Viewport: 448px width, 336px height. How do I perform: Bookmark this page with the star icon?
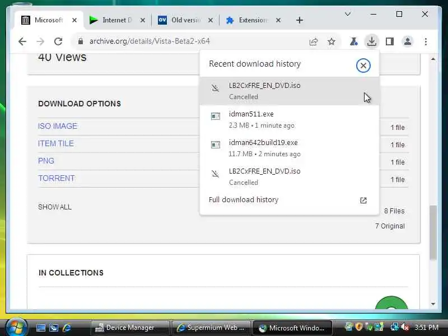332,41
